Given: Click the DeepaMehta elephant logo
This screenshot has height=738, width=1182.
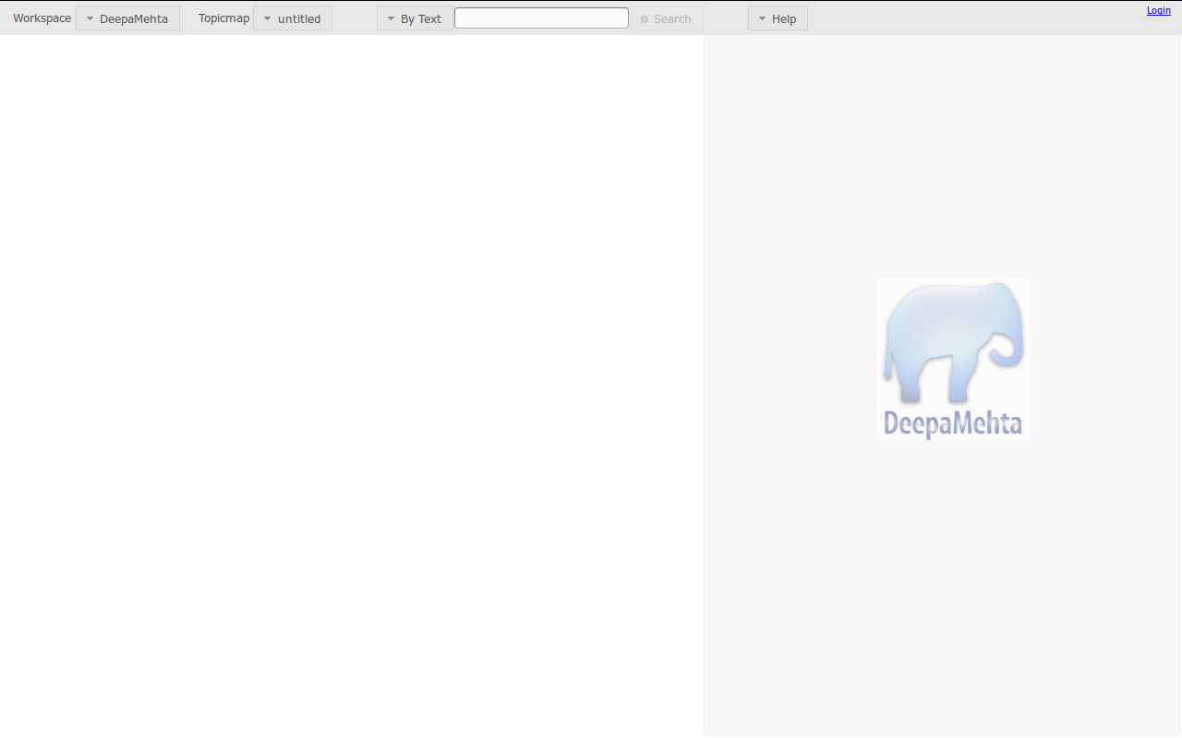Looking at the screenshot, I should (953, 359).
